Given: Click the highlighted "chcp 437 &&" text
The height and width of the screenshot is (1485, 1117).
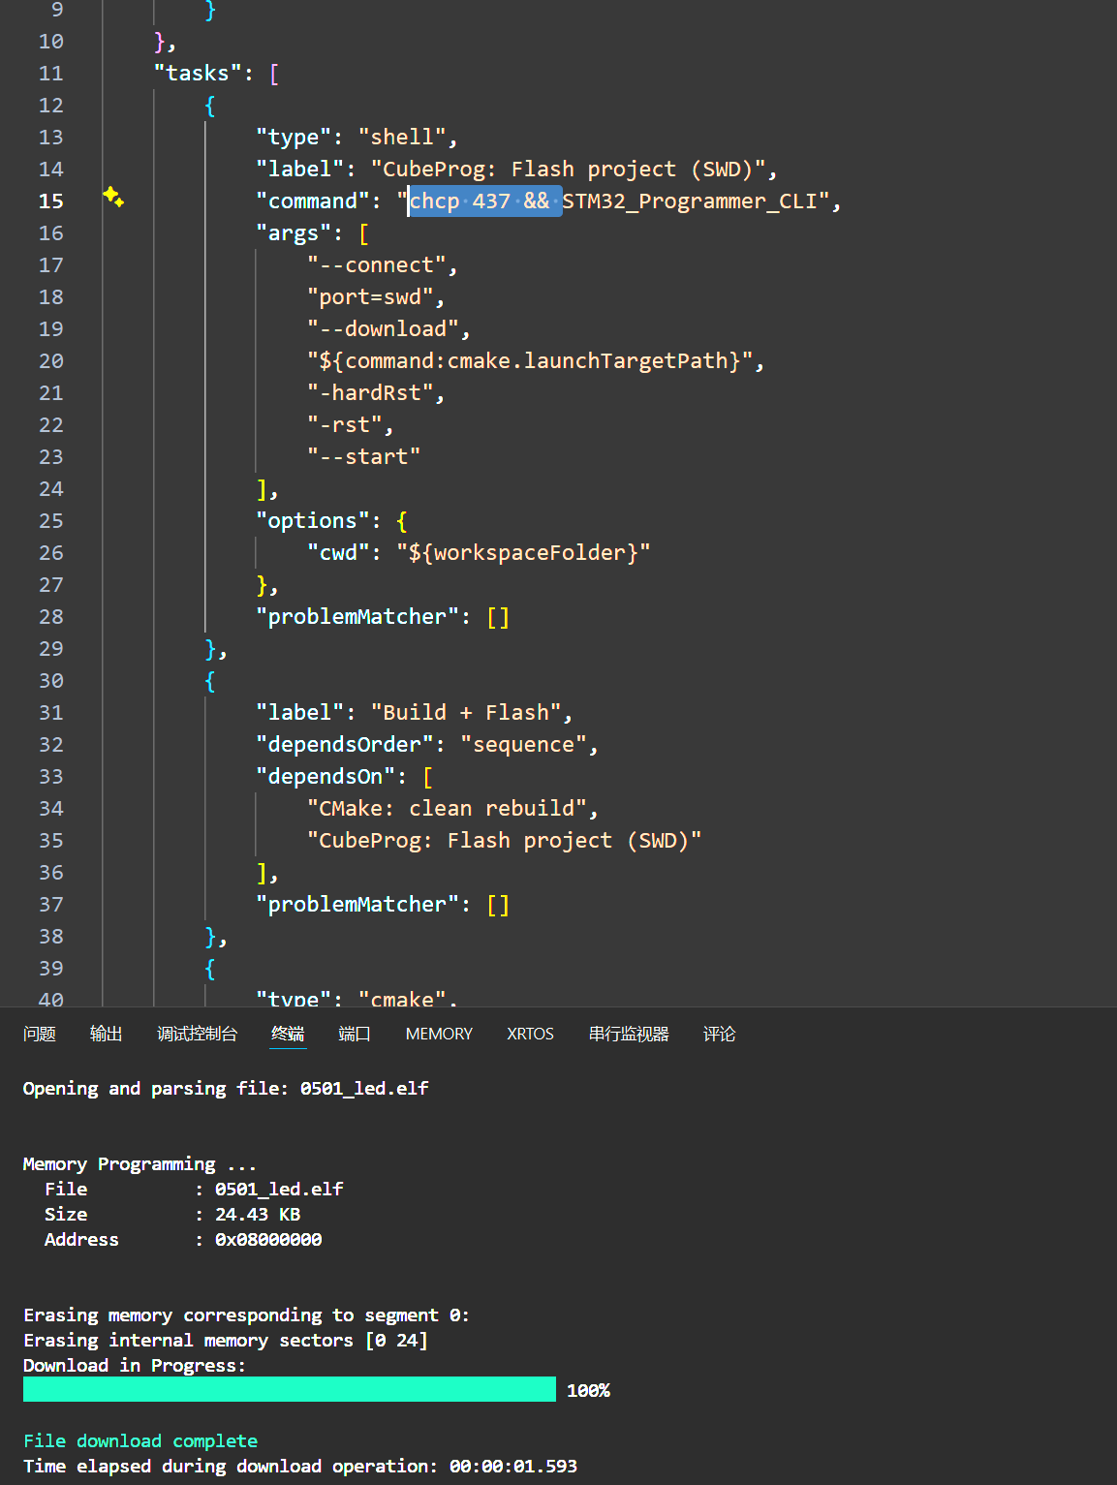Looking at the screenshot, I should click(x=480, y=201).
